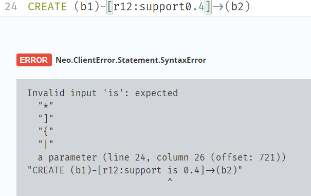Click line number 24 in the gutter
Viewport: 311px width, 196px height.
pyautogui.click(x=11, y=7)
